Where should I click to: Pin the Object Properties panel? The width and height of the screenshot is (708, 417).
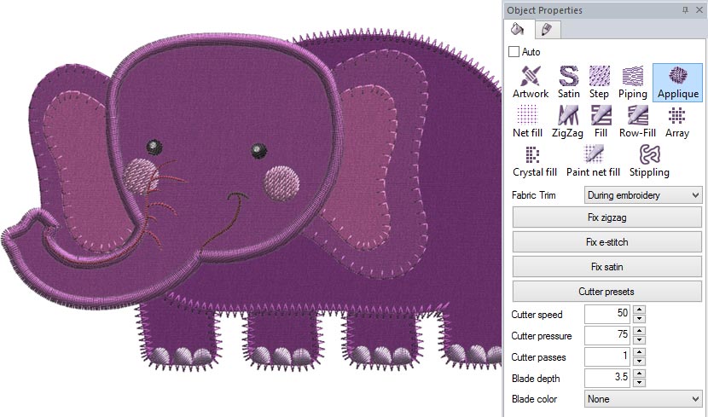pos(685,10)
